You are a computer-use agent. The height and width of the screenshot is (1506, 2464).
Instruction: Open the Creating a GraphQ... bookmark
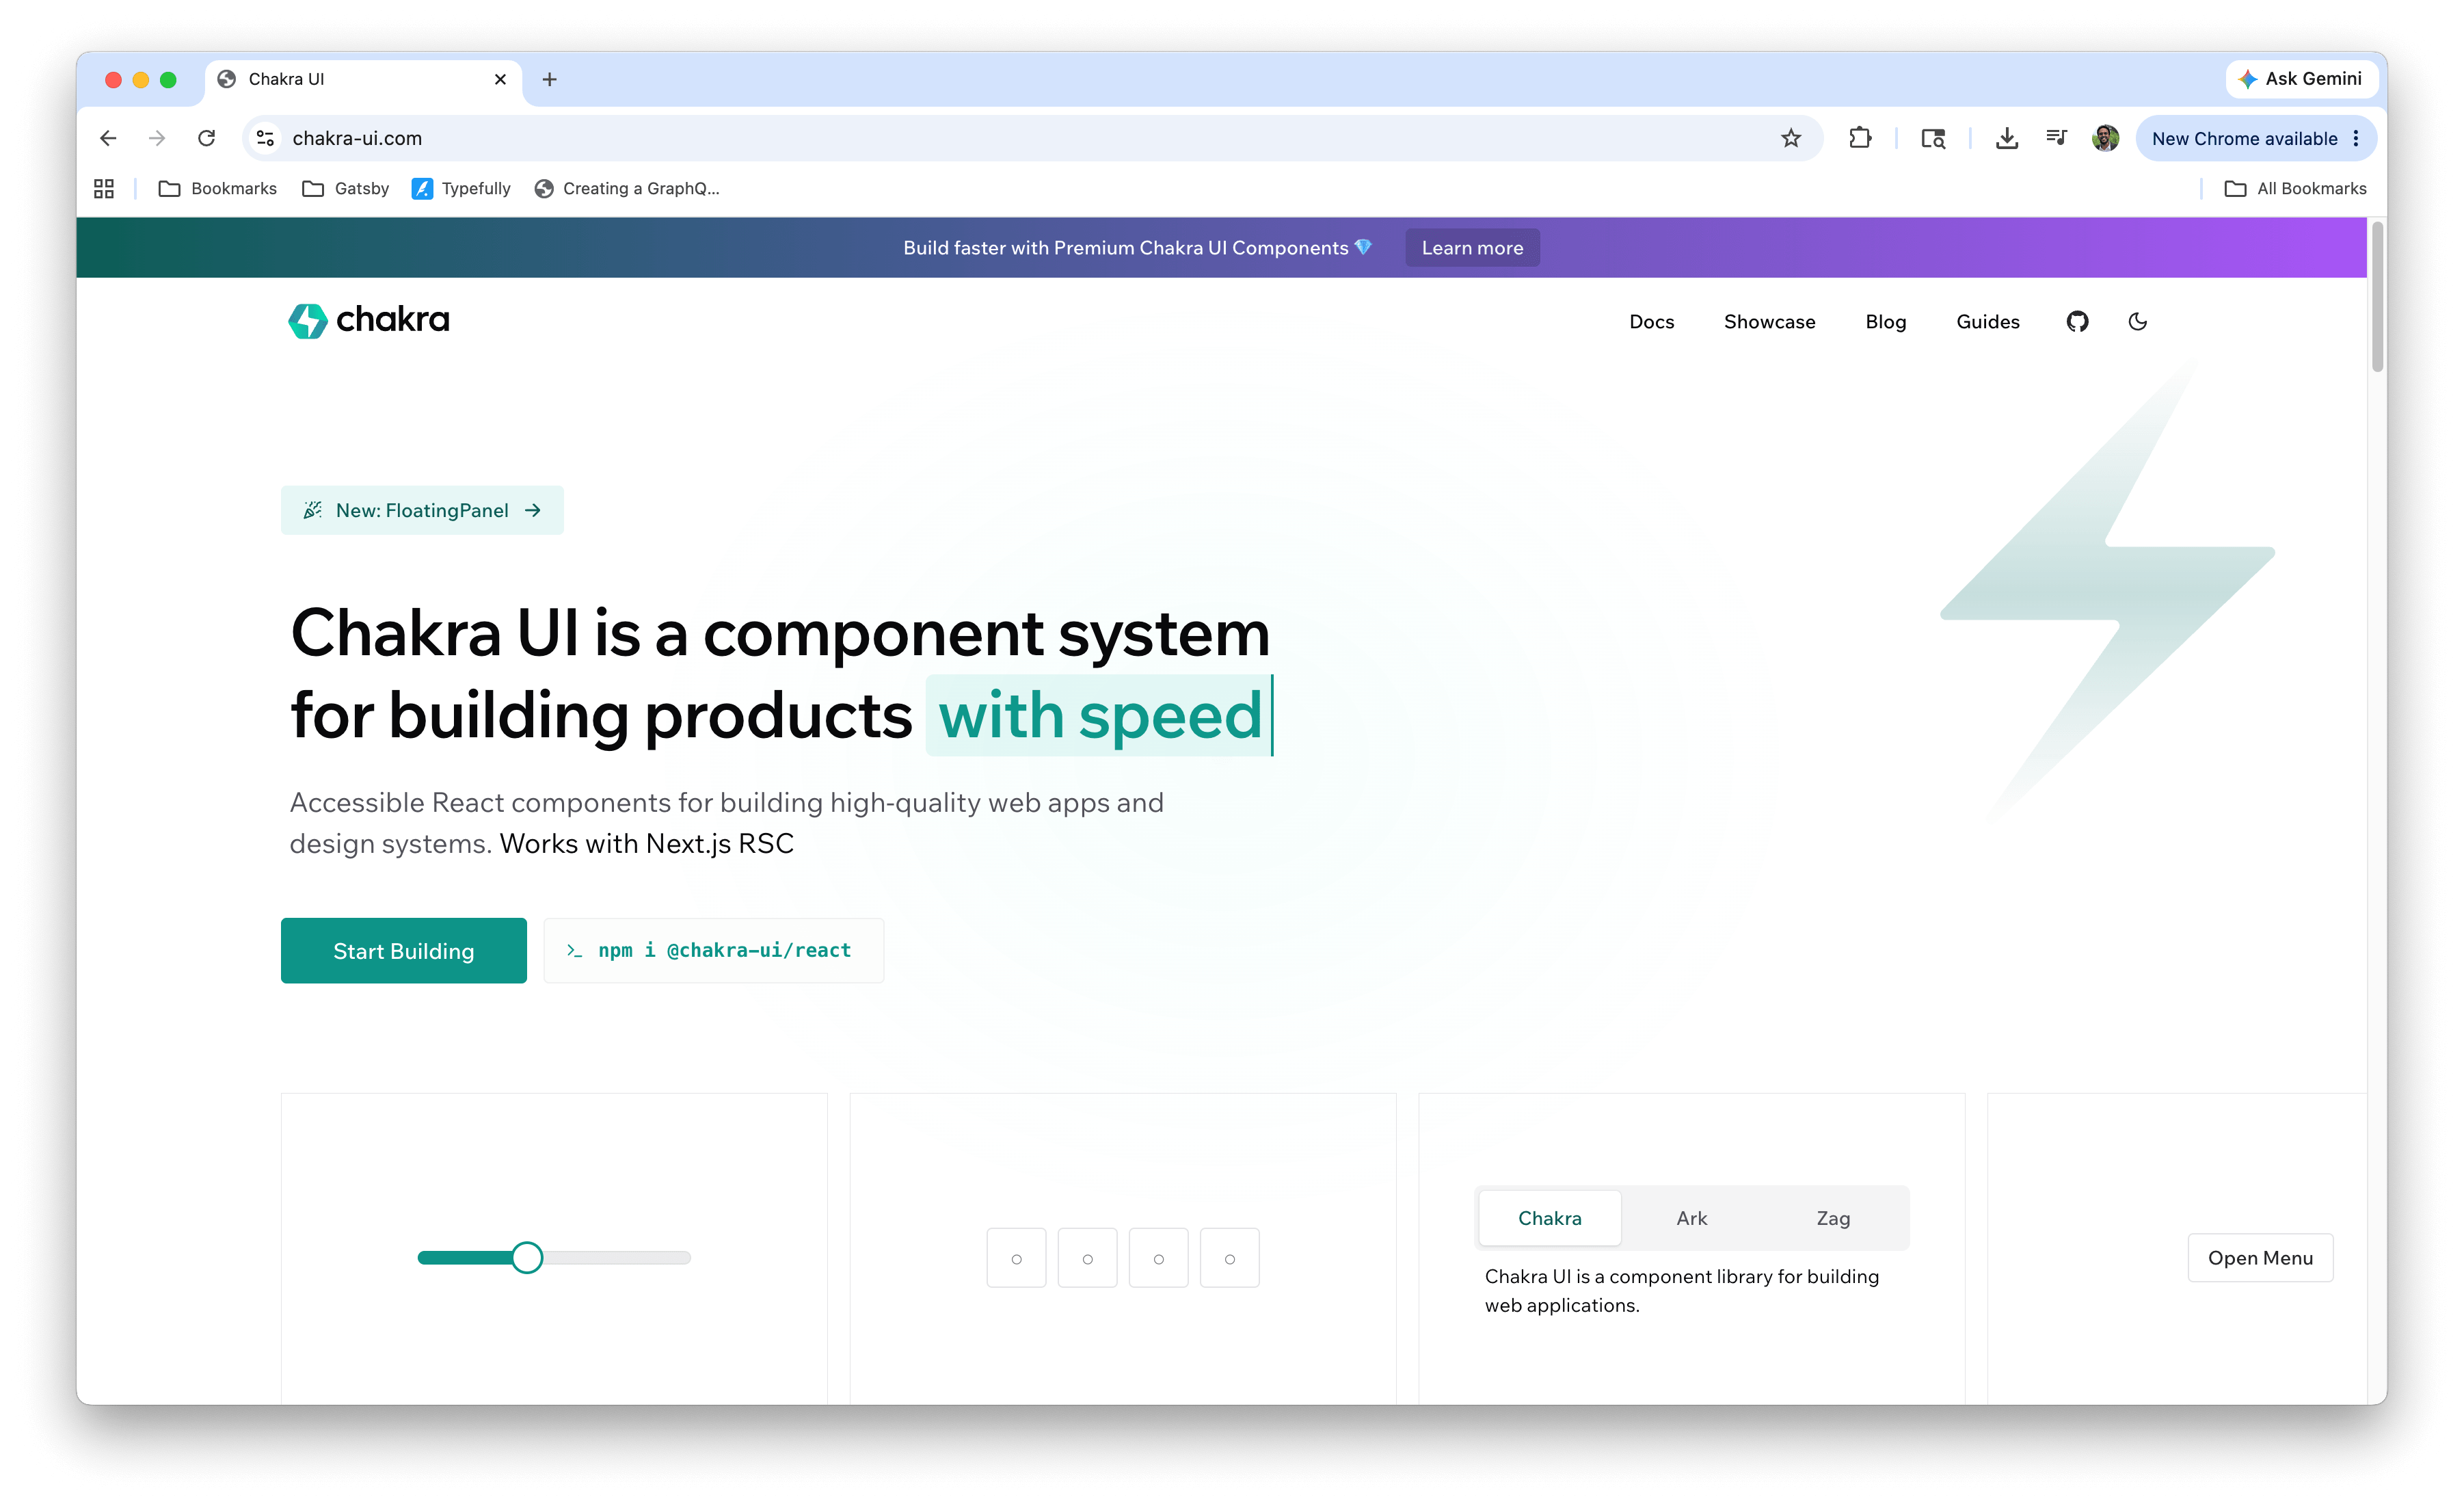[x=627, y=188]
